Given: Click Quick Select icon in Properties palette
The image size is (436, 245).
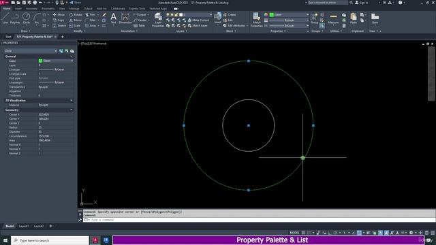Looking at the screenshot, I should (x=72, y=51).
